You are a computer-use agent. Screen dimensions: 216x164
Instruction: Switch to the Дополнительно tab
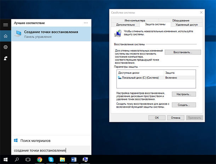[125, 25]
